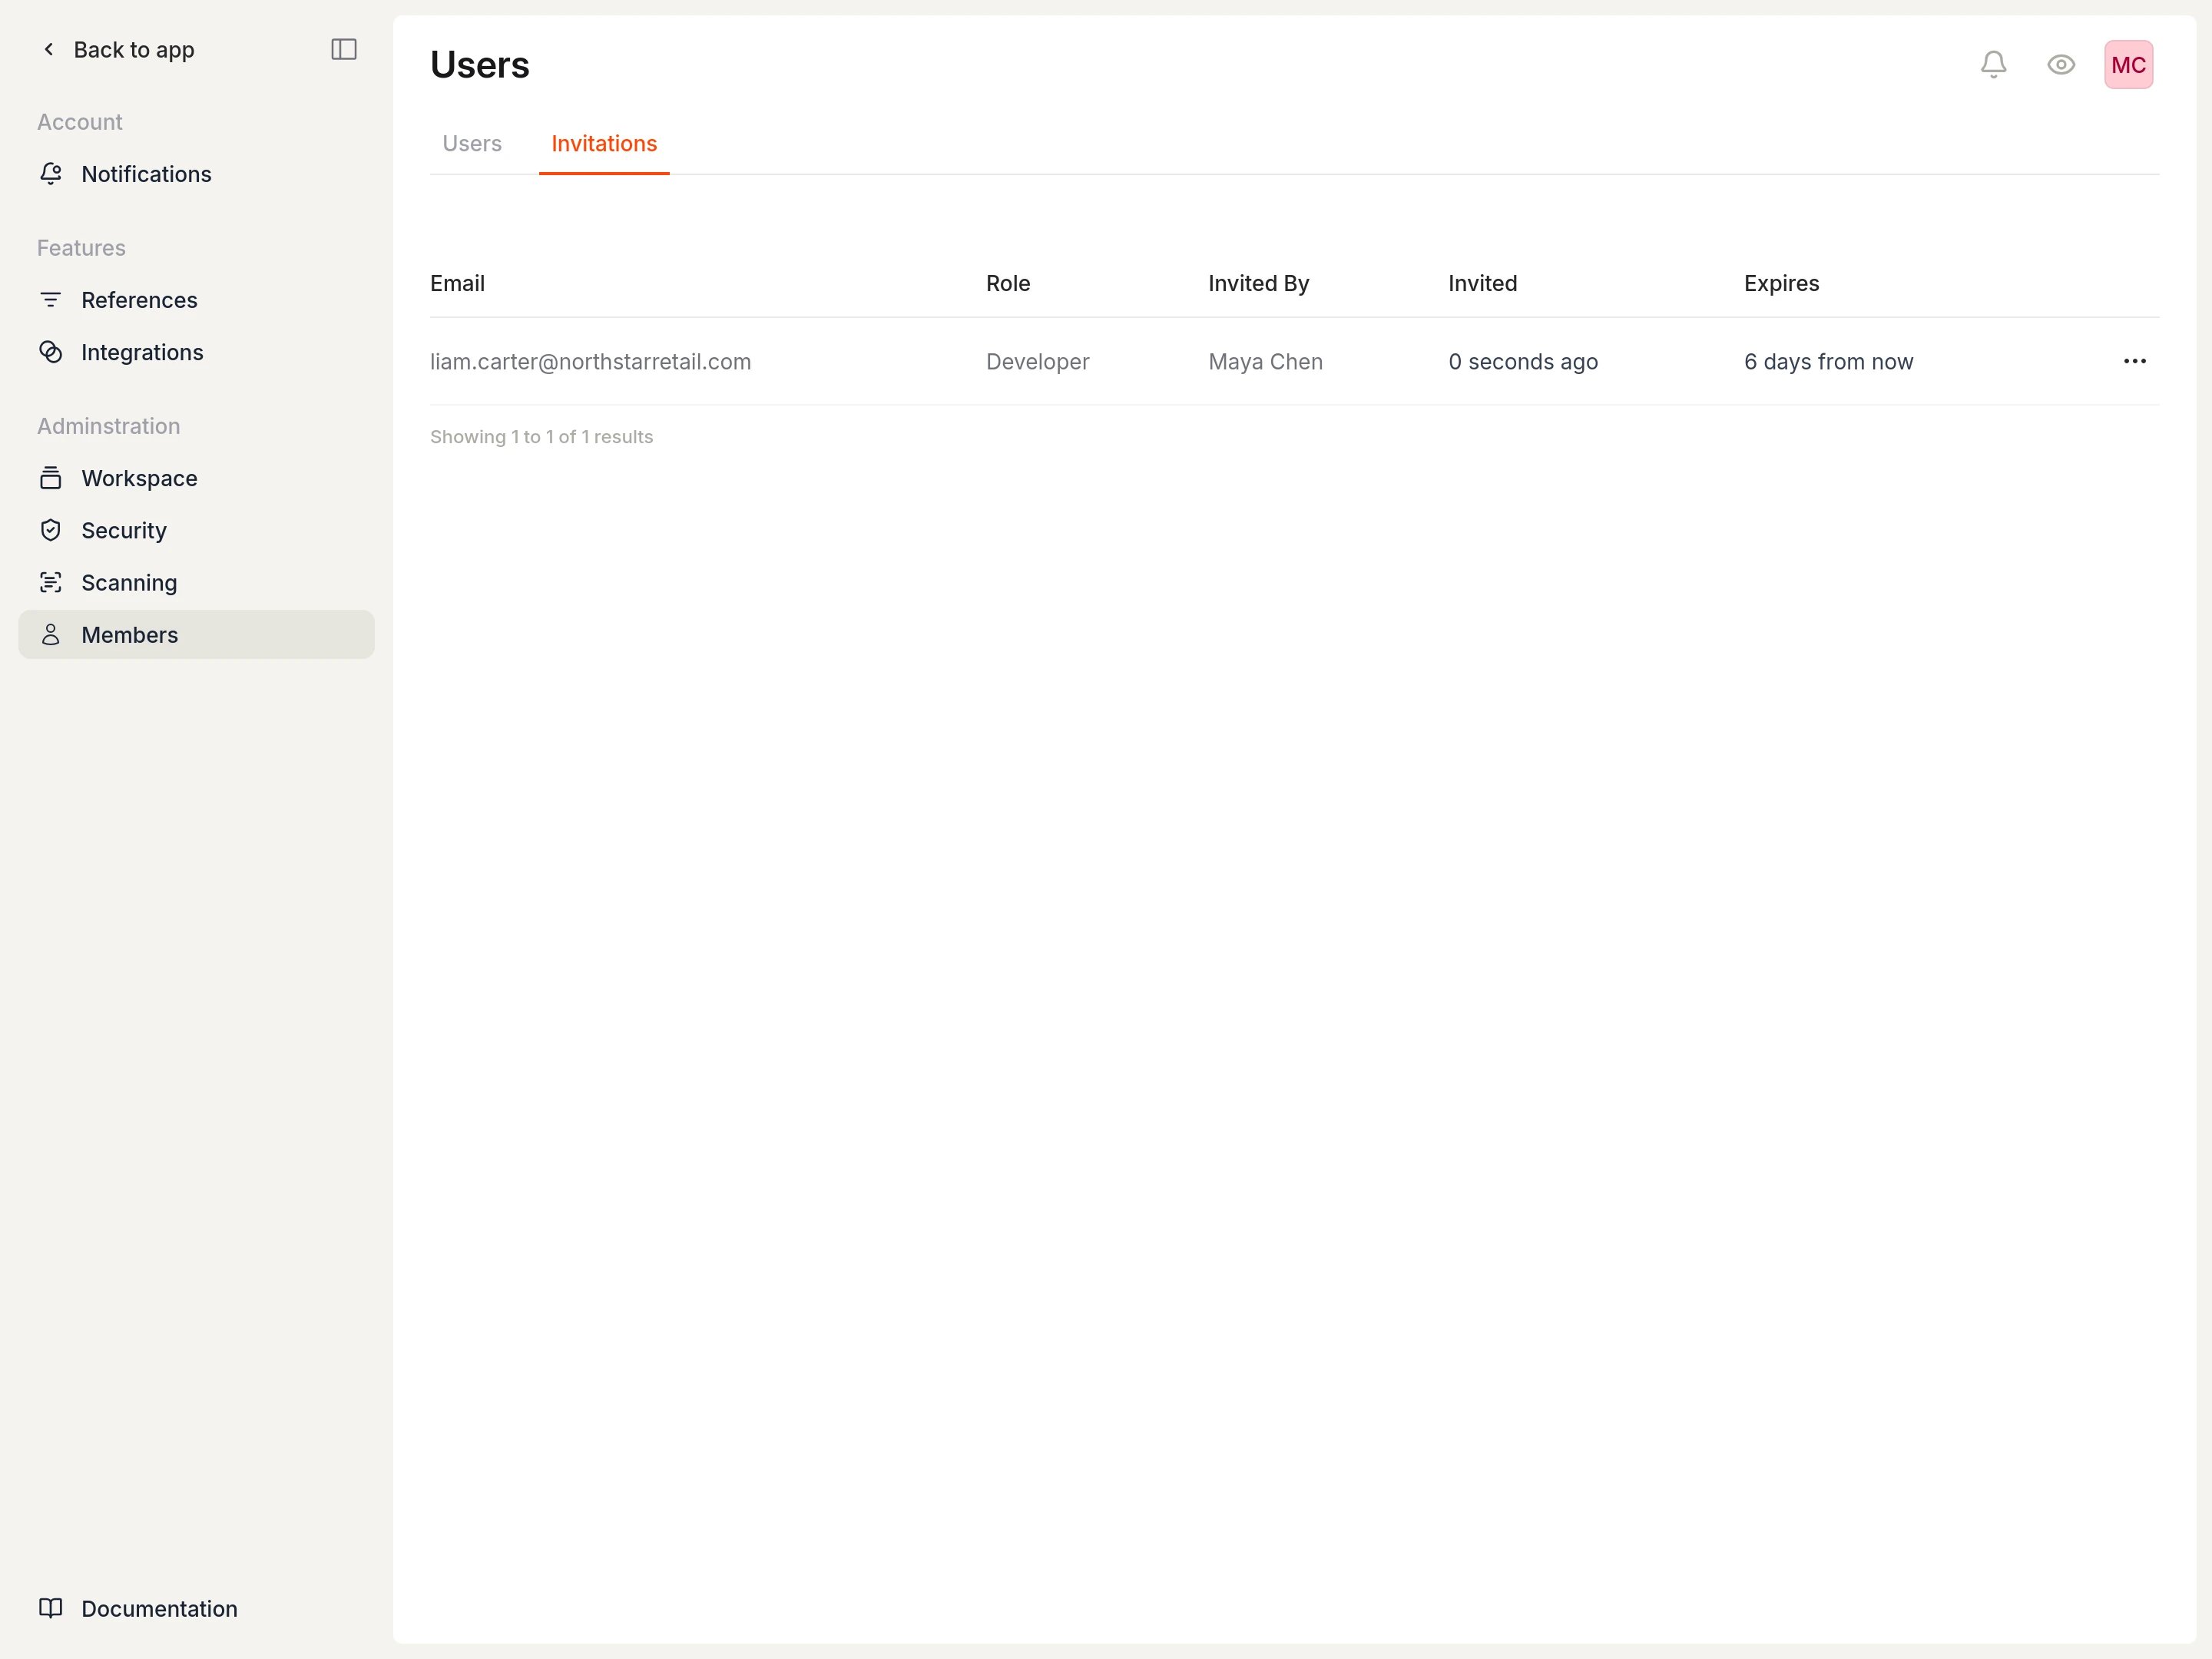This screenshot has height=1659, width=2212.
Task: Click the Role column header
Action: (x=1008, y=283)
